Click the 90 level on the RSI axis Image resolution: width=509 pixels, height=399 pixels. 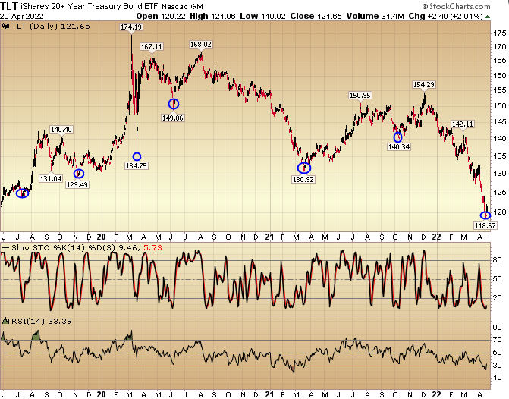point(498,328)
